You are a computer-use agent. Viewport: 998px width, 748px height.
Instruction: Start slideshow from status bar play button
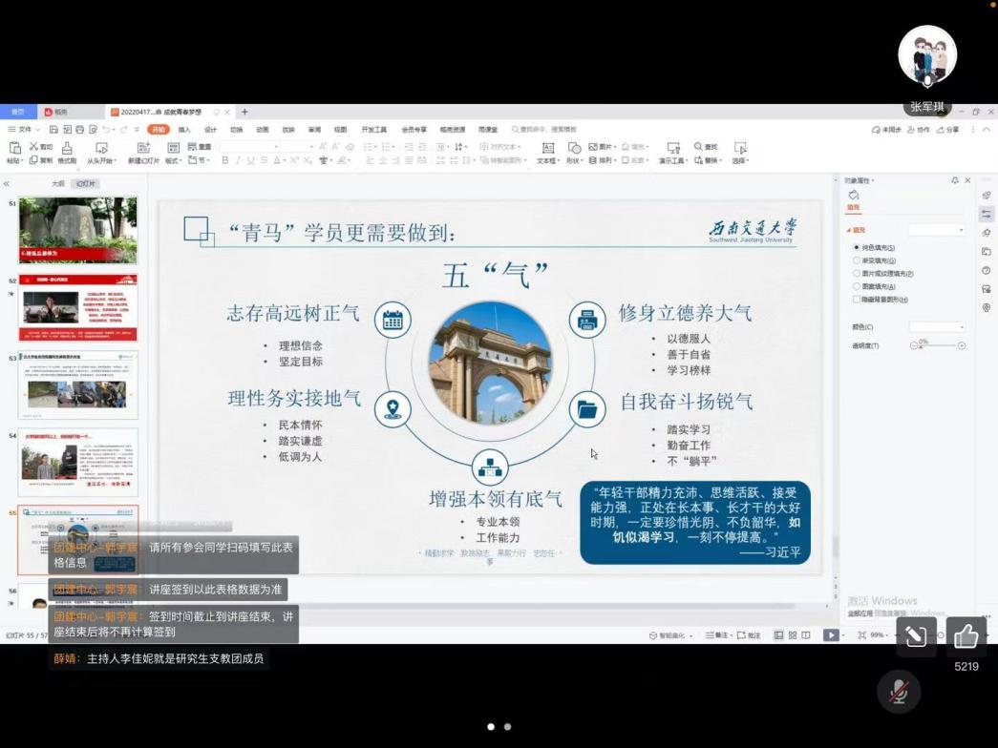831,635
